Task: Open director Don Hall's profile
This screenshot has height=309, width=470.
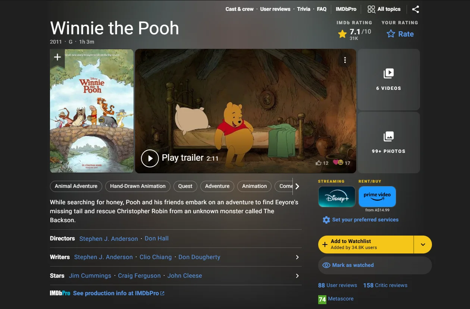Action: click(156, 239)
